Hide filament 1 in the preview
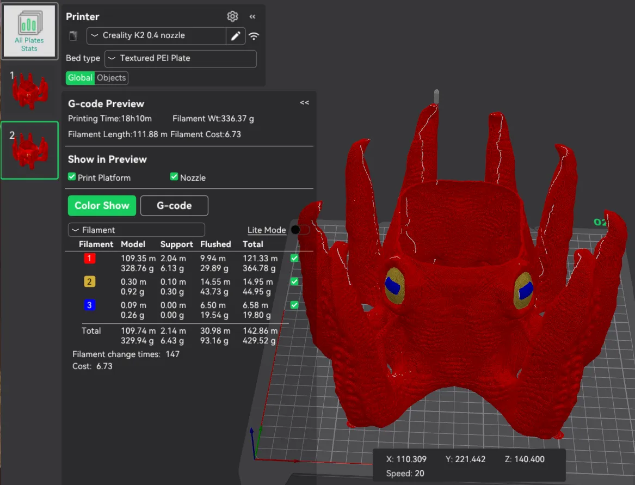Viewport: 635px width, 485px height. (x=294, y=258)
